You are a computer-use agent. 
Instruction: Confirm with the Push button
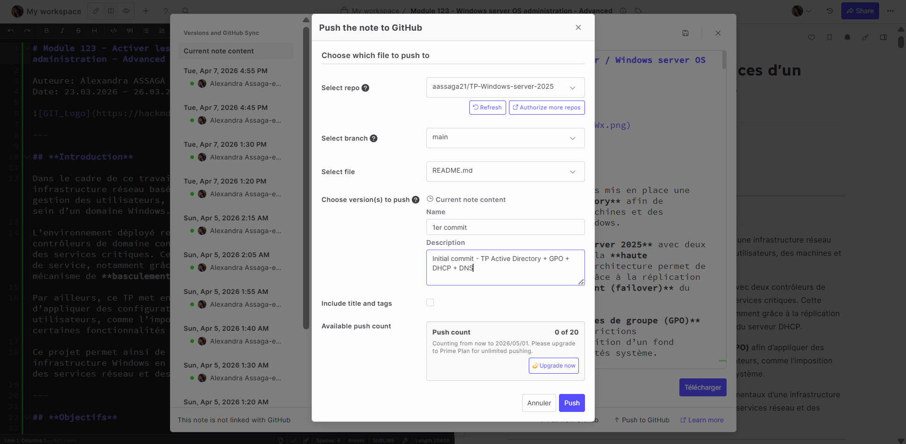coord(572,403)
